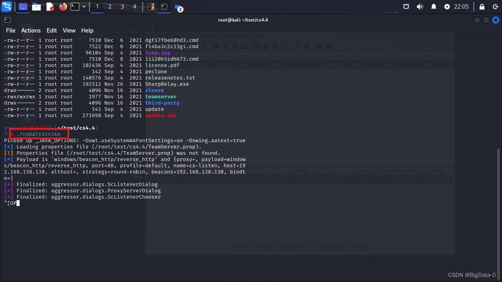Click the './cobaltstrike' command text
This screenshot has height=282, width=502.
coord(38,134)
